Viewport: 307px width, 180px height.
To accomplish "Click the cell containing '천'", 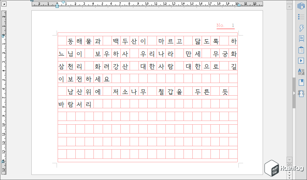I will pos(71,66).
